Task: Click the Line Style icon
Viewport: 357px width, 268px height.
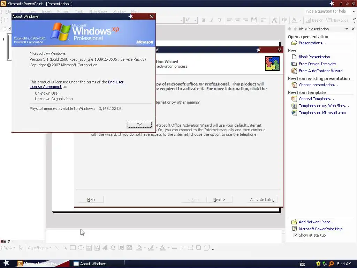Action: [174, 248]
